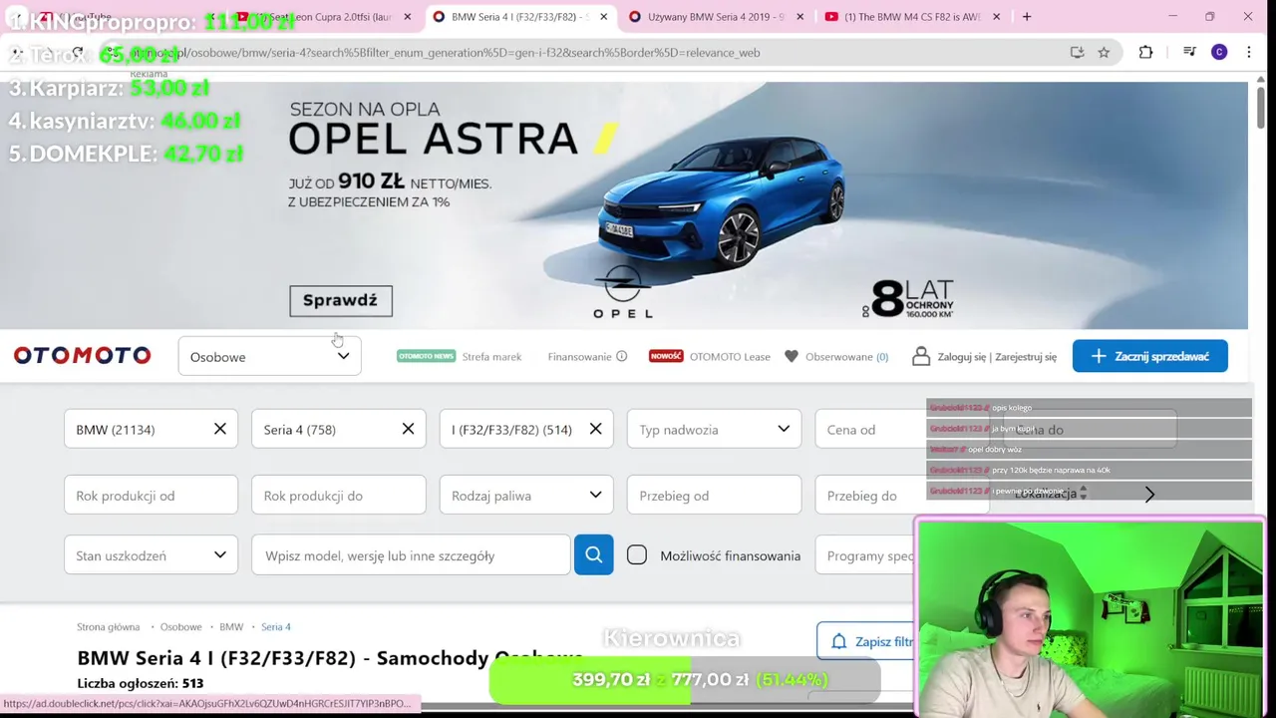Focus Rok produkcji do field
This screenshot has width=1276, height=718.
[339, 496]
